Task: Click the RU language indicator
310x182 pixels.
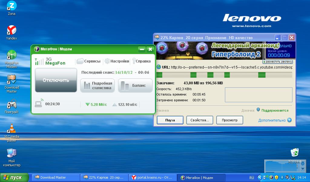Action: pyautogui.click(x=252, y=178)
